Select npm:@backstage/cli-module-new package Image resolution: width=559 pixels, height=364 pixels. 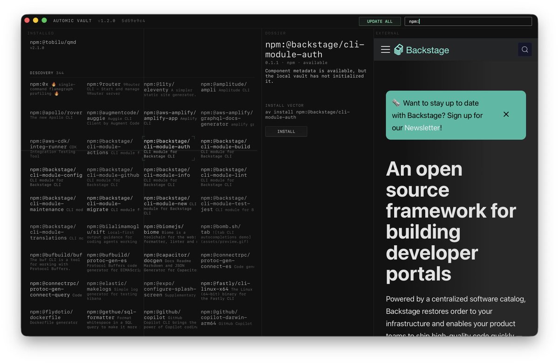170,205
